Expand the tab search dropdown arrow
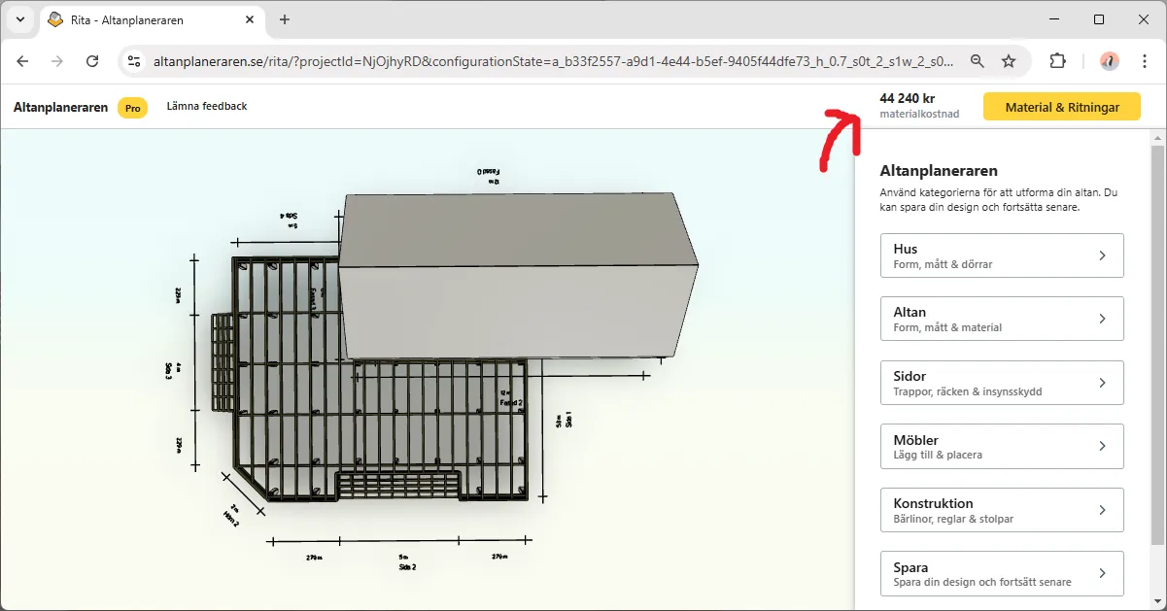 pyautogui.click(x=20, y=19)
